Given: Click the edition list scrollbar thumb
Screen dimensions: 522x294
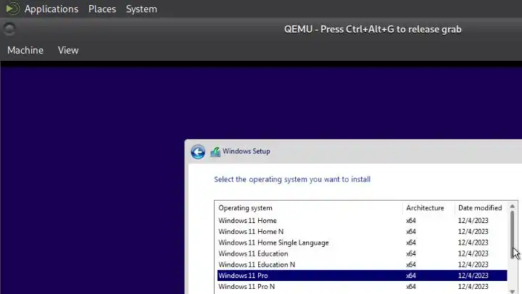Looking at the screenshot, I should click(x=512, y=235).
